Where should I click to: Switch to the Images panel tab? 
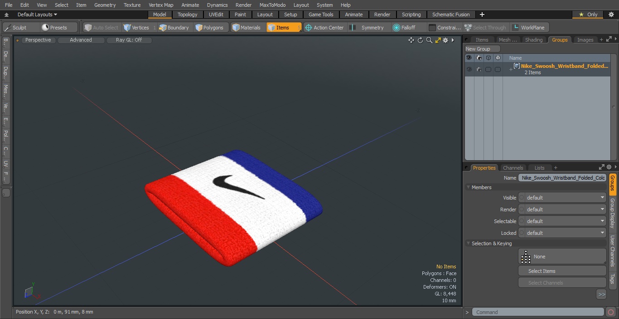(585, 40)
